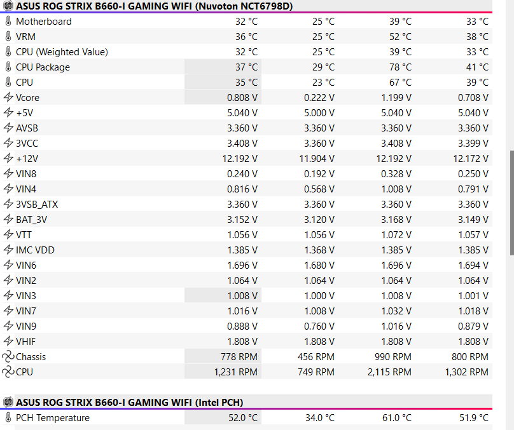Image resolution: width=514 pixels, height=430 pixels.
Task: Click the fan icon beside Chassis
Action: coord(8,357)
